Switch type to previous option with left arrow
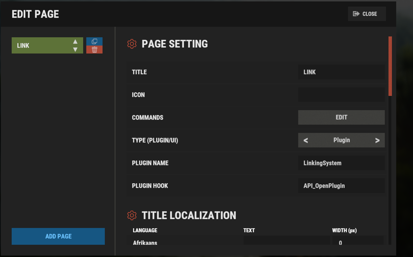 [306, 140]
